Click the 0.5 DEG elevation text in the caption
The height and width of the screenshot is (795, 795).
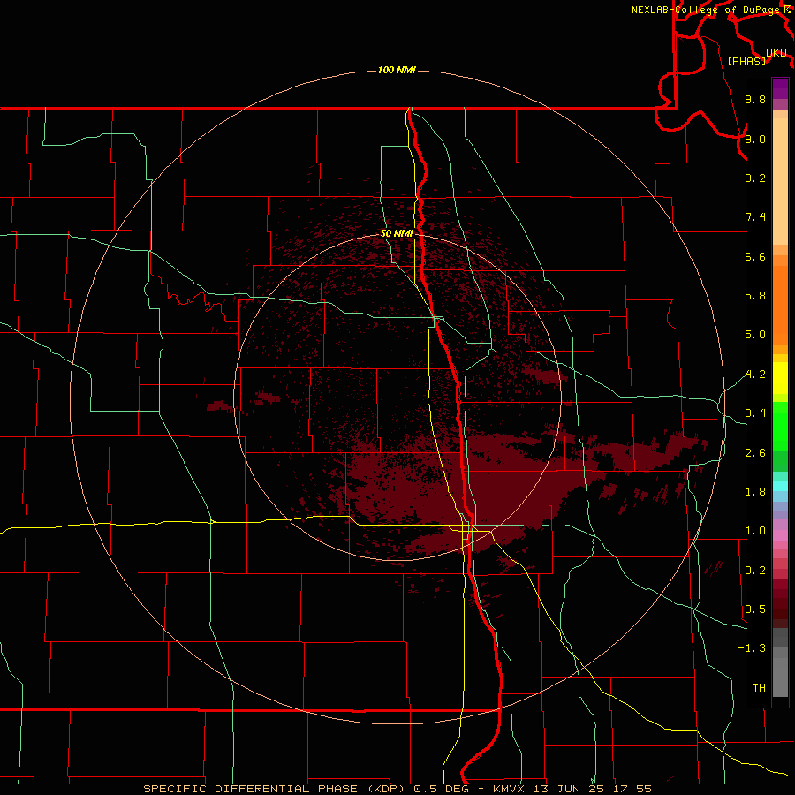pyautogui.click(x=443, y=789)
